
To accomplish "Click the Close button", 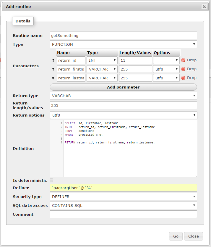I will (193, 236).
